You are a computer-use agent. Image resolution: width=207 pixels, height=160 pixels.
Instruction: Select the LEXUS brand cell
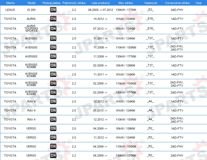pyautogui.click(x=10, y=10)
